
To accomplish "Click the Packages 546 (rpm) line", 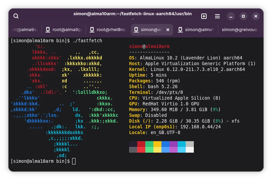I will 155,81.
